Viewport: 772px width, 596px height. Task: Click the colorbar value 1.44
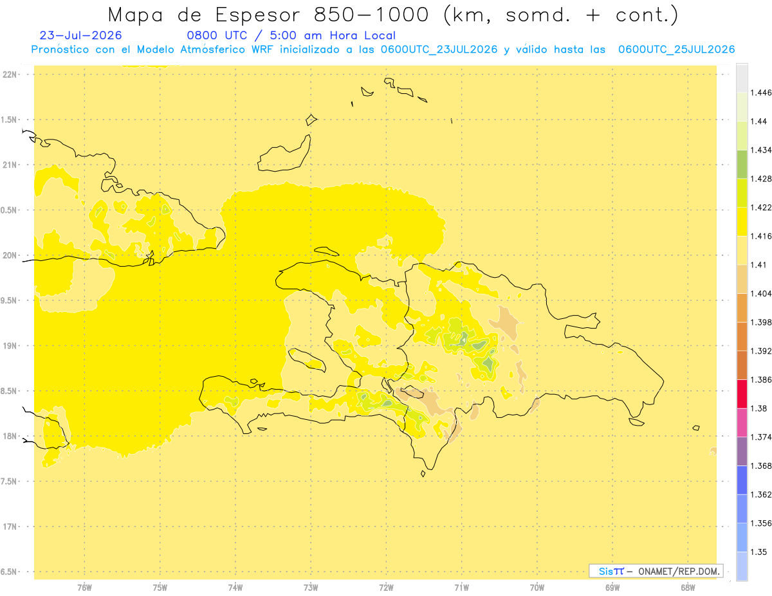click(759, 122)
